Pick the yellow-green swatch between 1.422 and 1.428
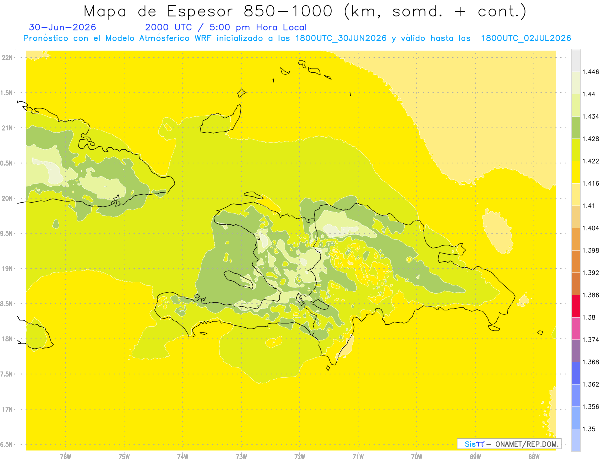This screenshot has width=599, height=463. pyautogui.click(x=576, y=150)
